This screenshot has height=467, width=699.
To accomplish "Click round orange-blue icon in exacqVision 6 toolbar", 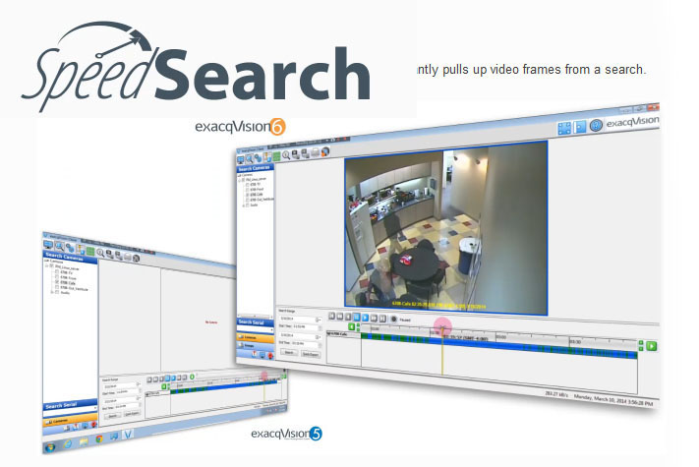I will [325, 152].
